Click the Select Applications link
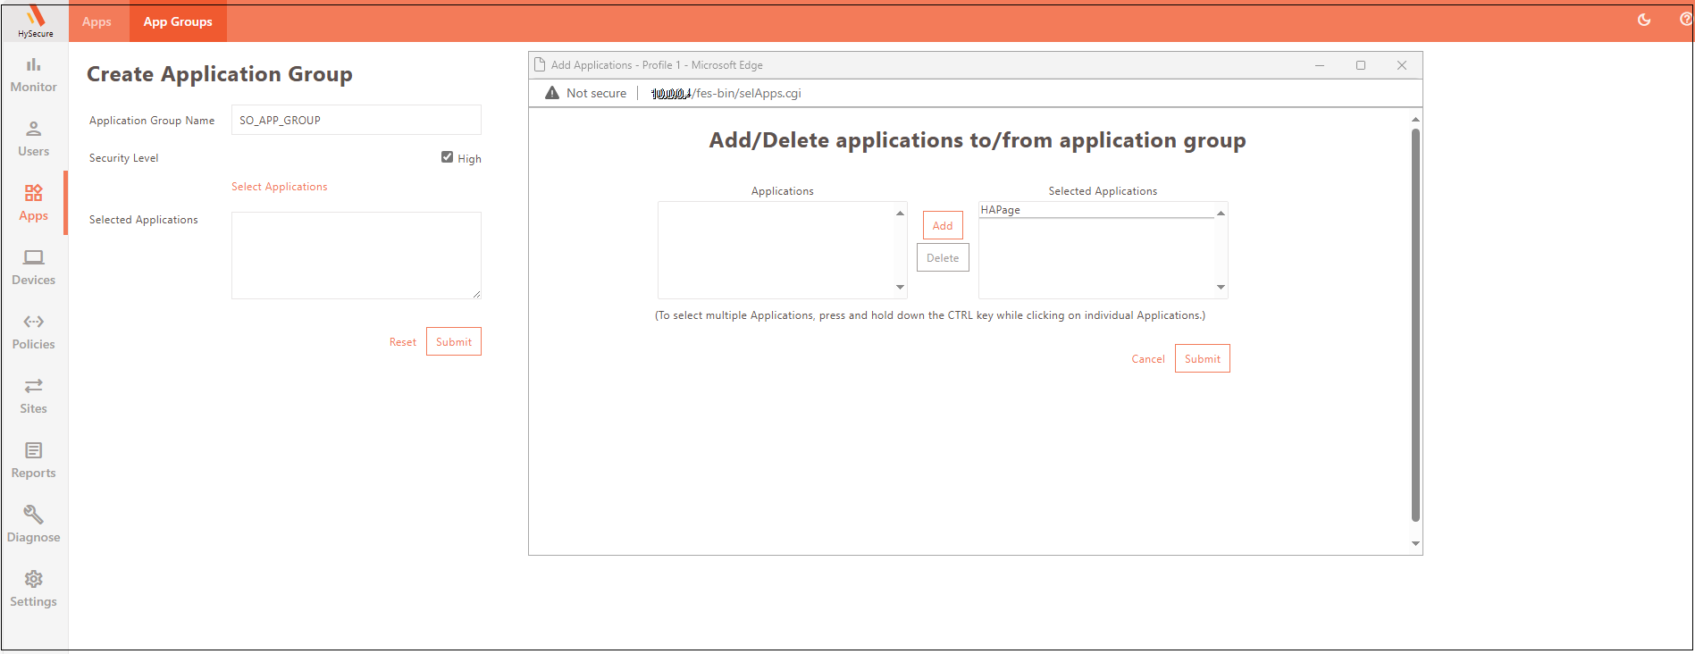The image size is (1695, 654). [x=279, y=187]
